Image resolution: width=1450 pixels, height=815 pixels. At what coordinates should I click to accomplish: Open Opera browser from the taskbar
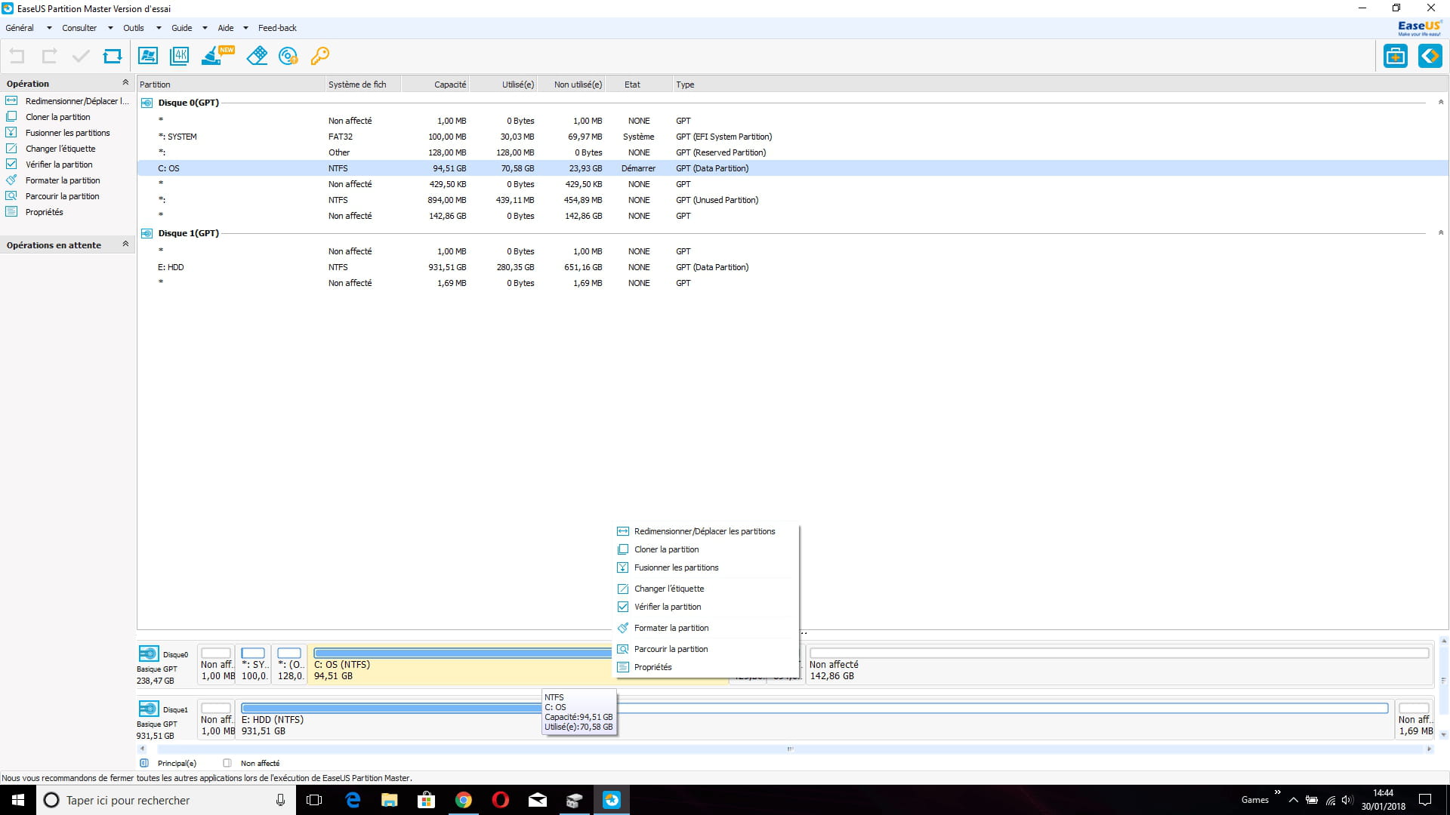click(x=501, y=800)
